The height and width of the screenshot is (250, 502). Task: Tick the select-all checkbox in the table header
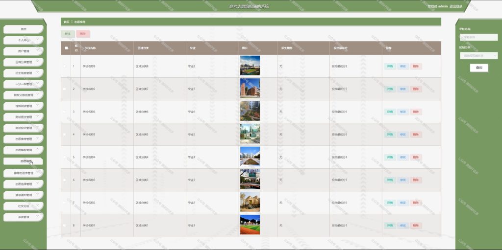tap(66, 48)
